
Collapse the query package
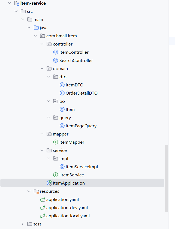pos(49,117)
